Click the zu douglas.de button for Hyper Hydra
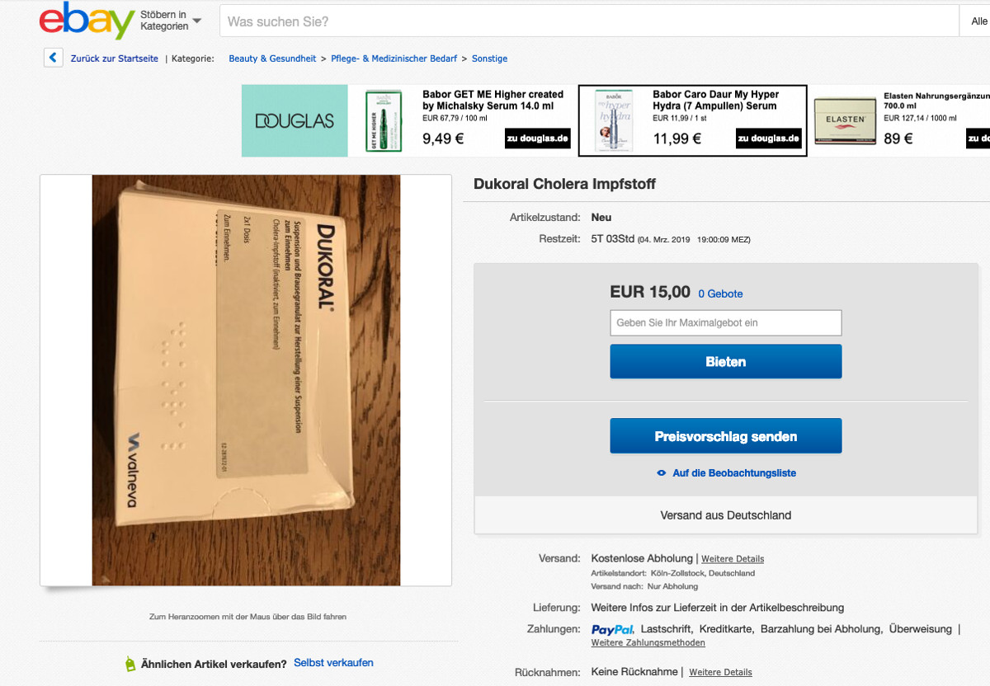Image resolution: width=990 pixels, height=686 pixels. tap(768, 139)
